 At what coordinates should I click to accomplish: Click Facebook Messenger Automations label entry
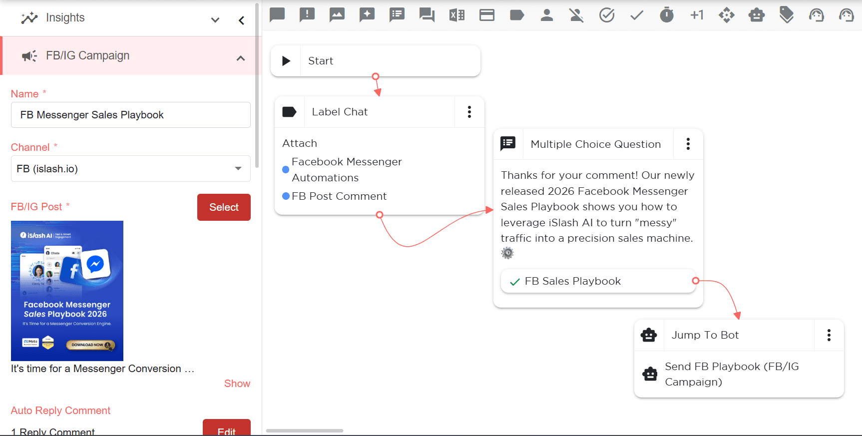click(347, 170)
